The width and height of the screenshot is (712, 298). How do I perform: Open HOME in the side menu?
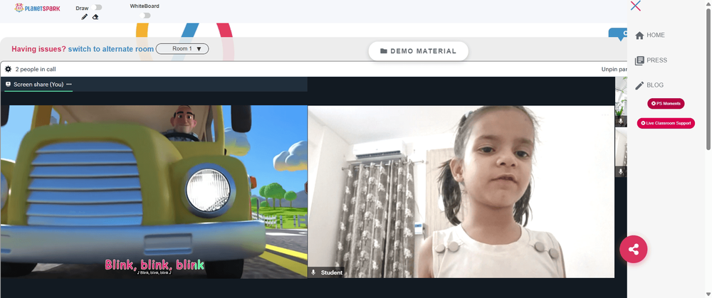(650, 36)
